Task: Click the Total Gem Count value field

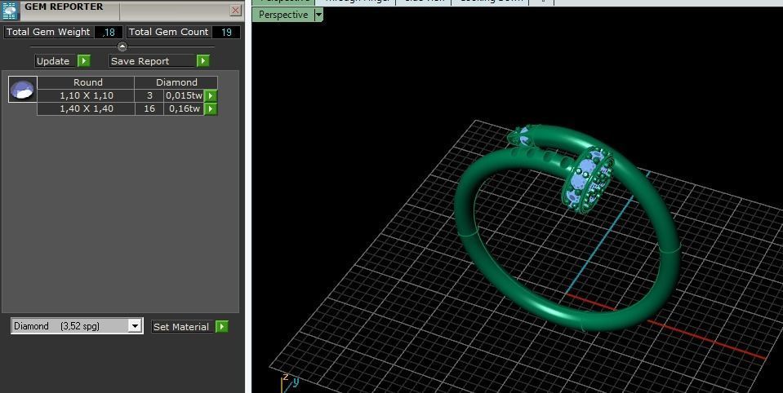Action: coord(226,32)
